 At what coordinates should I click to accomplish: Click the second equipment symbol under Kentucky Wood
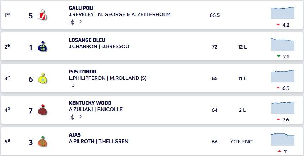pyautogui.click(x=80, y=117)
